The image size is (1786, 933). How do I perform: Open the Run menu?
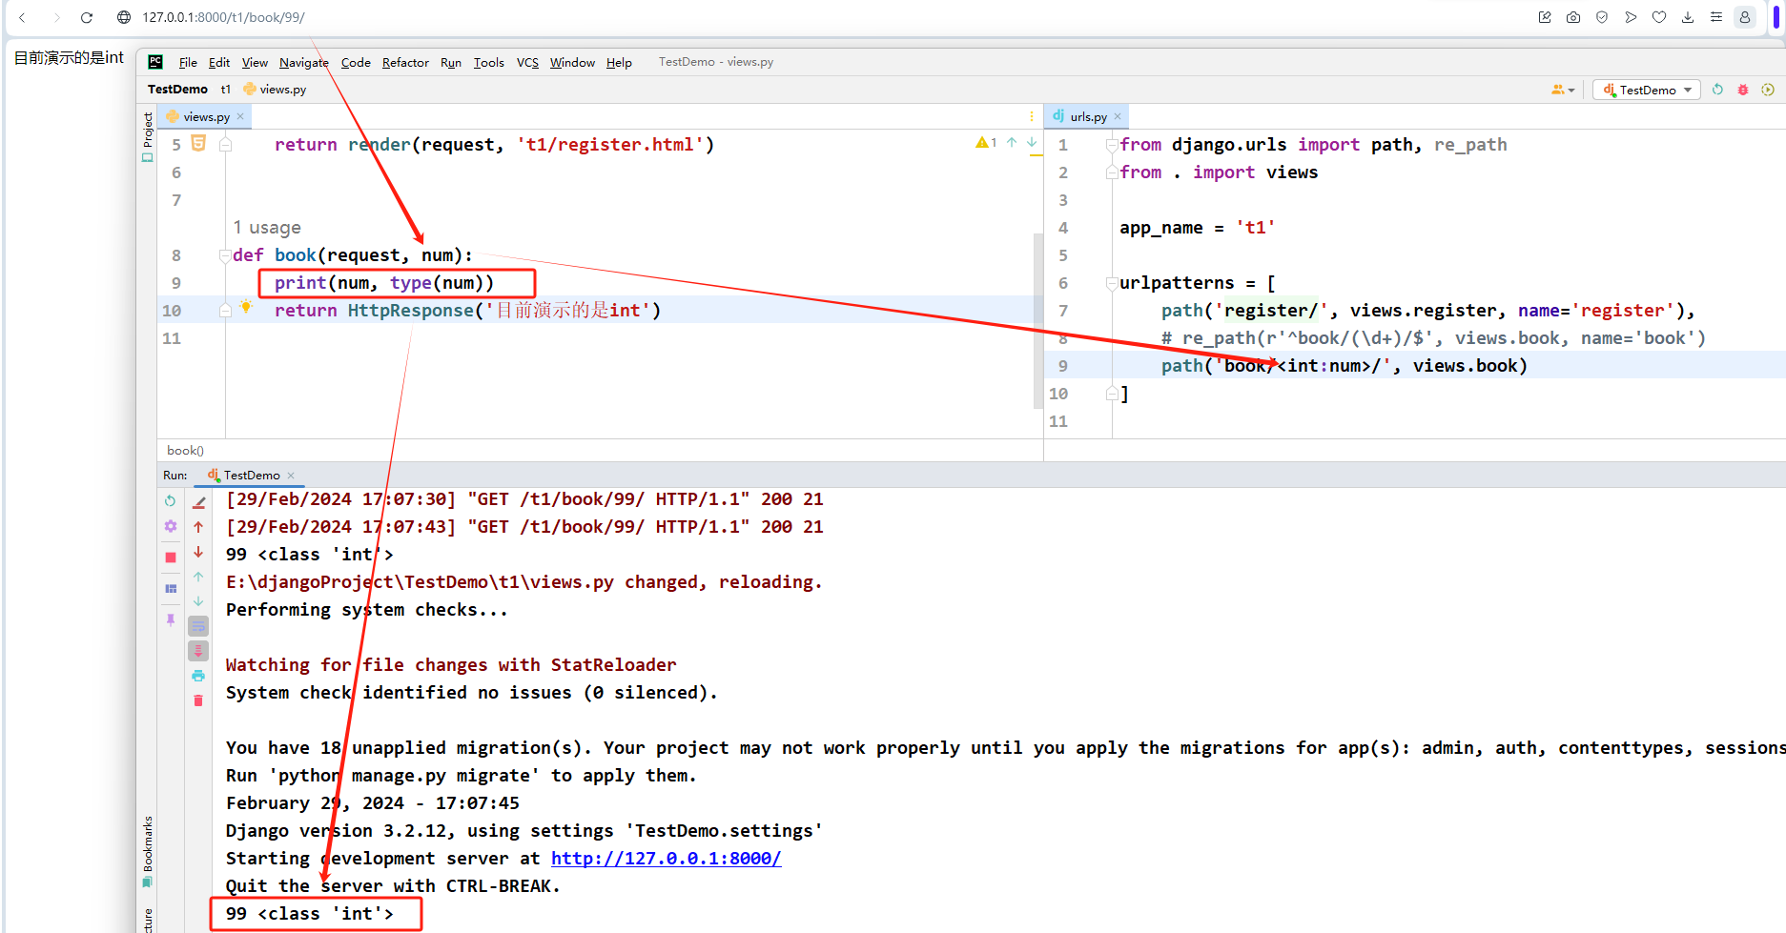pos(451,62)
